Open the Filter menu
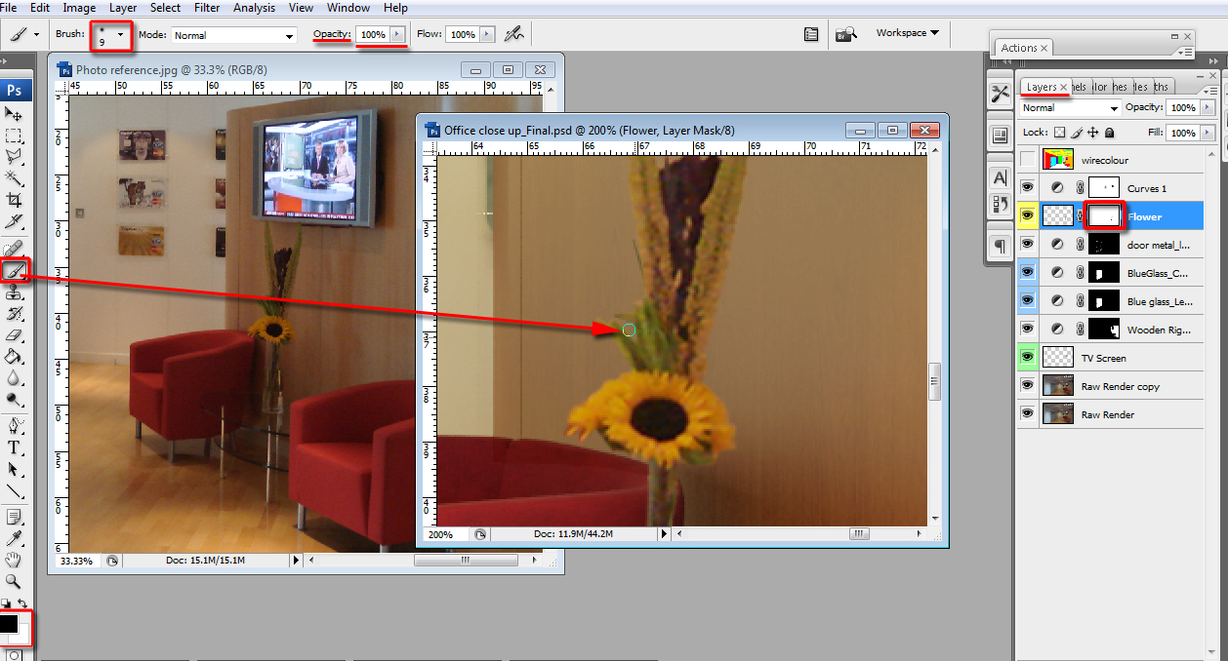This screenshot has width=1228, height=661. (207, 8)
